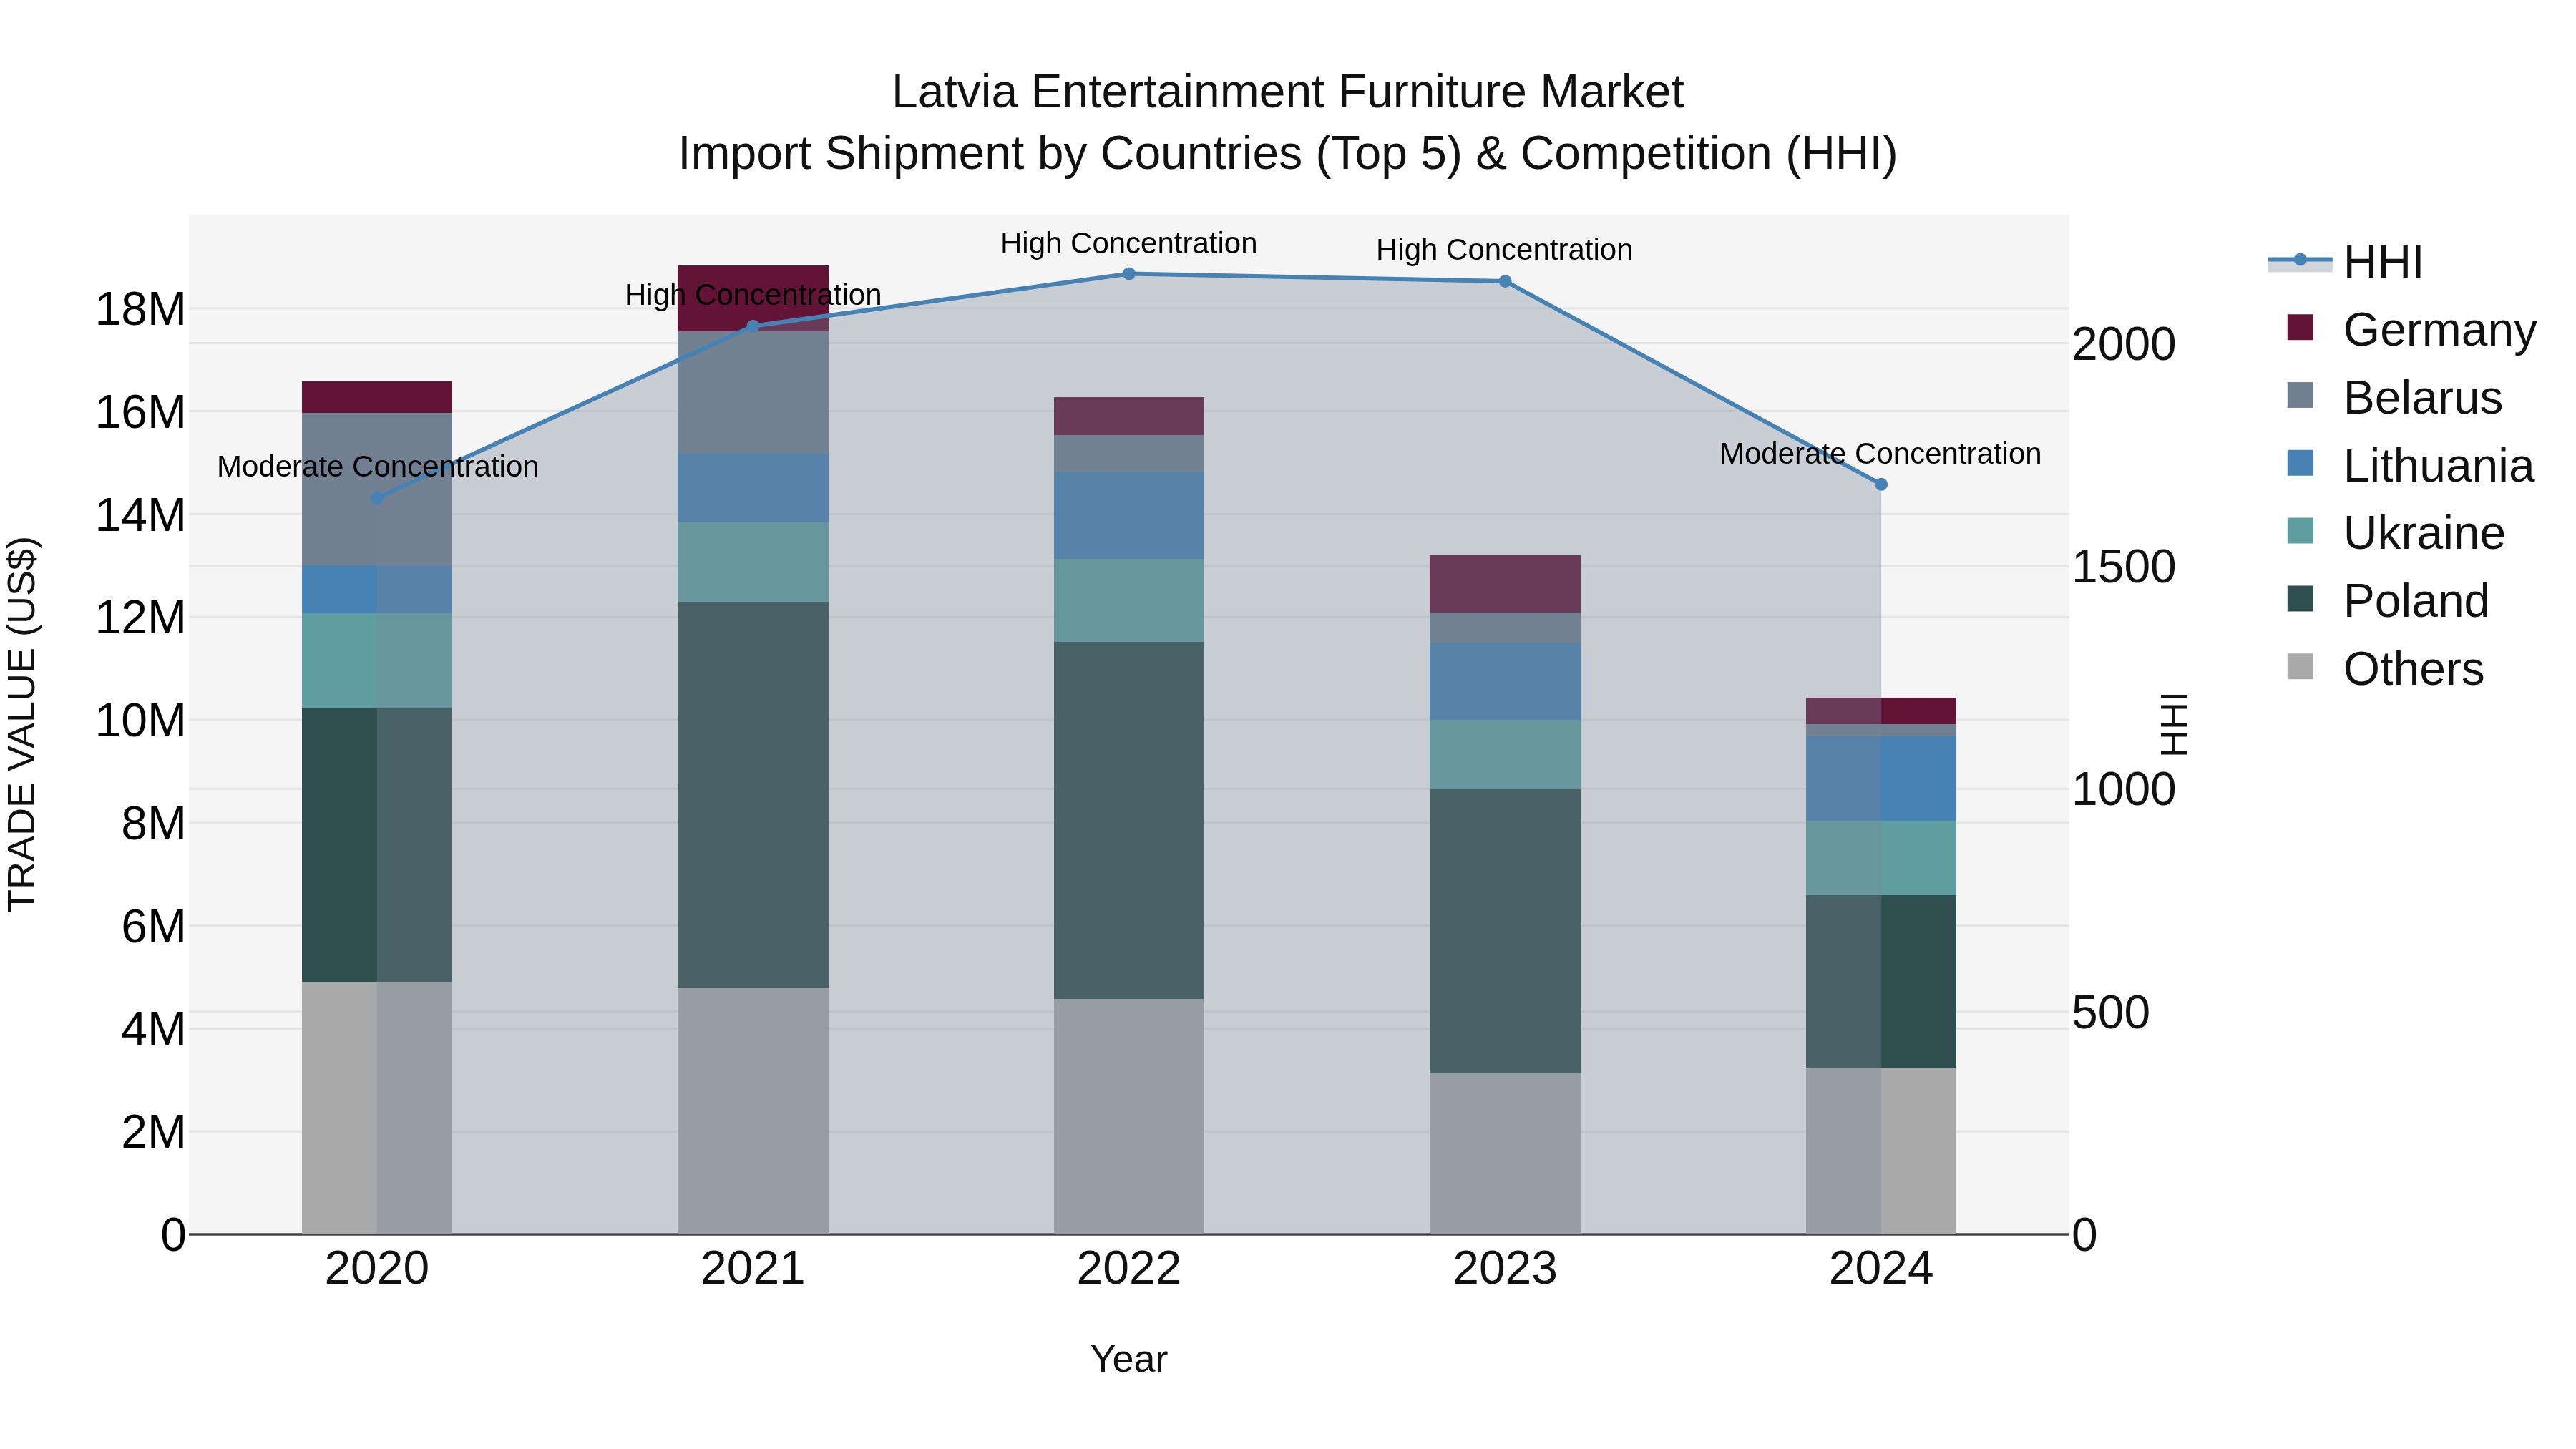Viewport: 2576px width, 1449px height.
Task: Select the 2024 HHI data point
Action: click(1881, 484)
